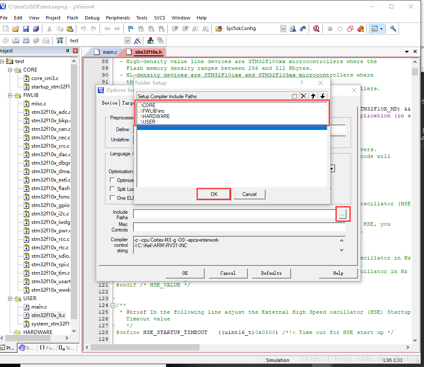Viewport: 424px width, 367px height.
Task: Save all files via stacked floppy icon
Action: [x=36, y=29]
